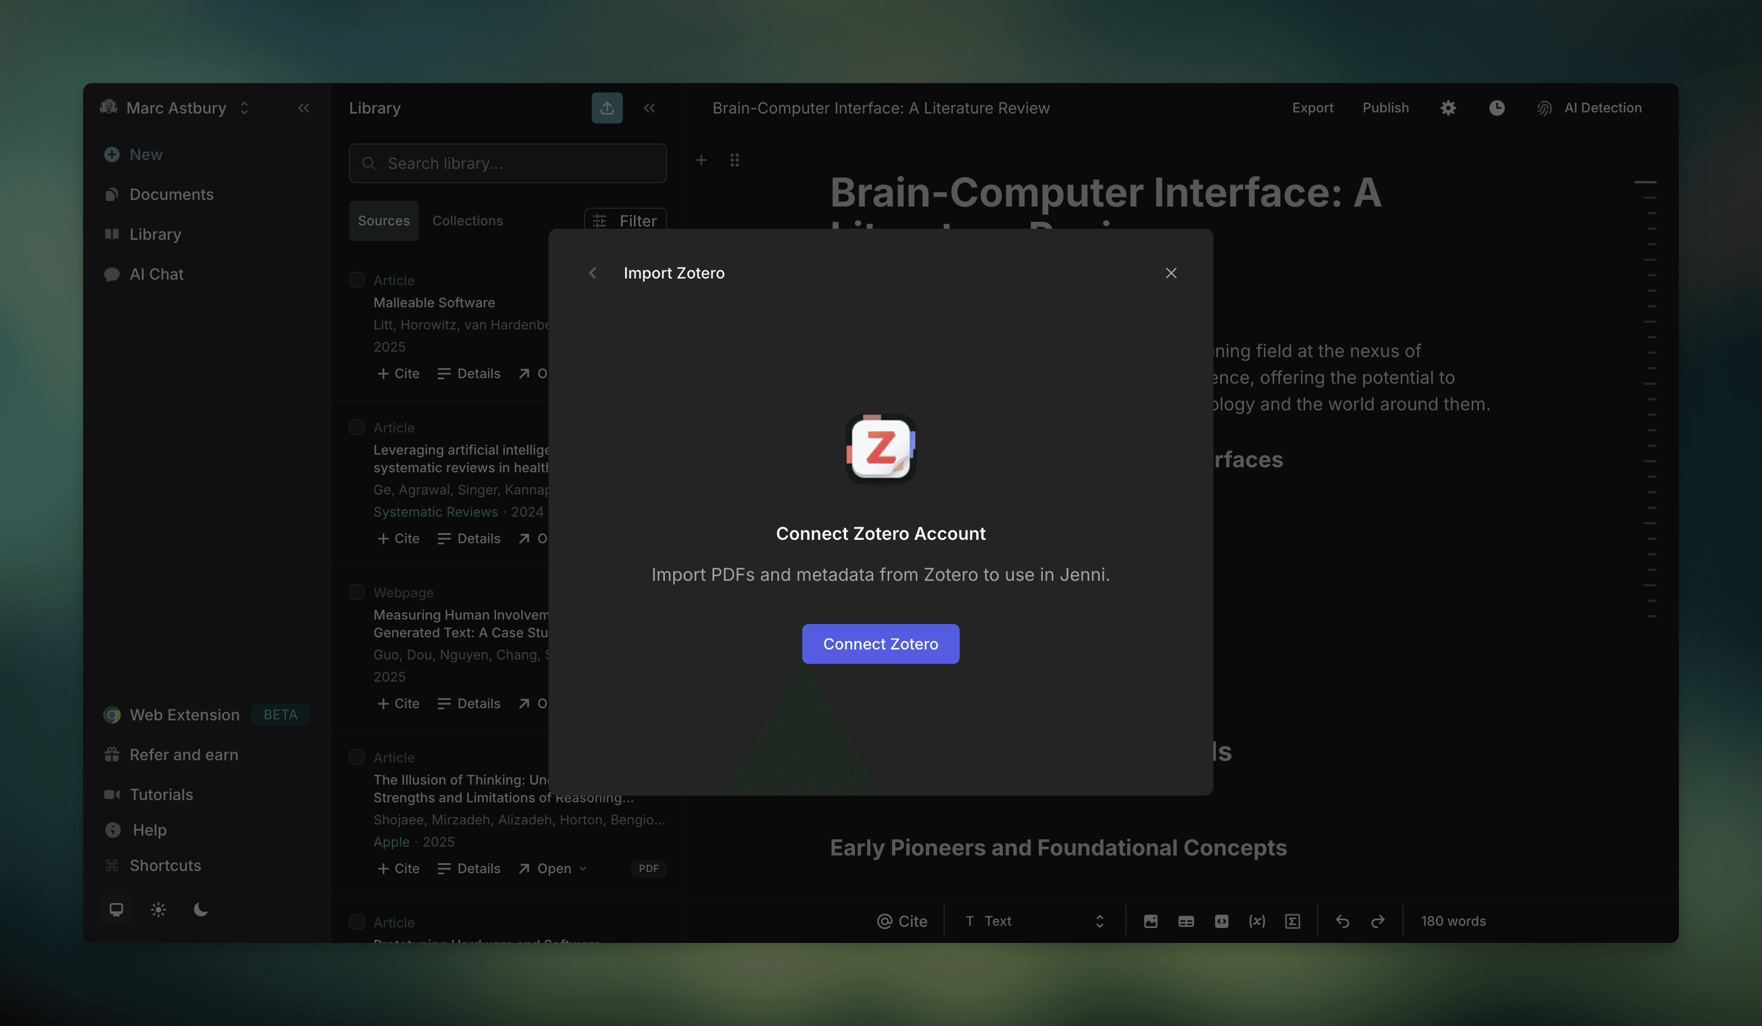Viewport: 1762px width, 1026px height.
Task: Insert table from bottom toolbar
Action: click(x=1186, y=922)
